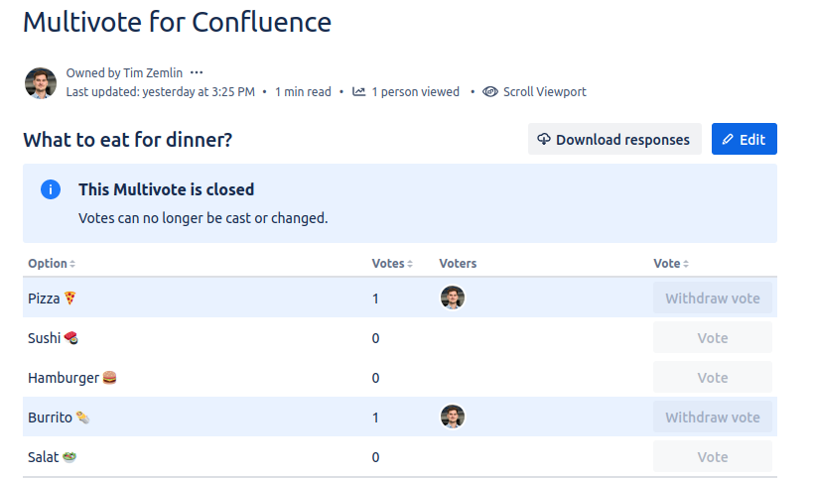Edit the dinner multivote

[744, 140]
